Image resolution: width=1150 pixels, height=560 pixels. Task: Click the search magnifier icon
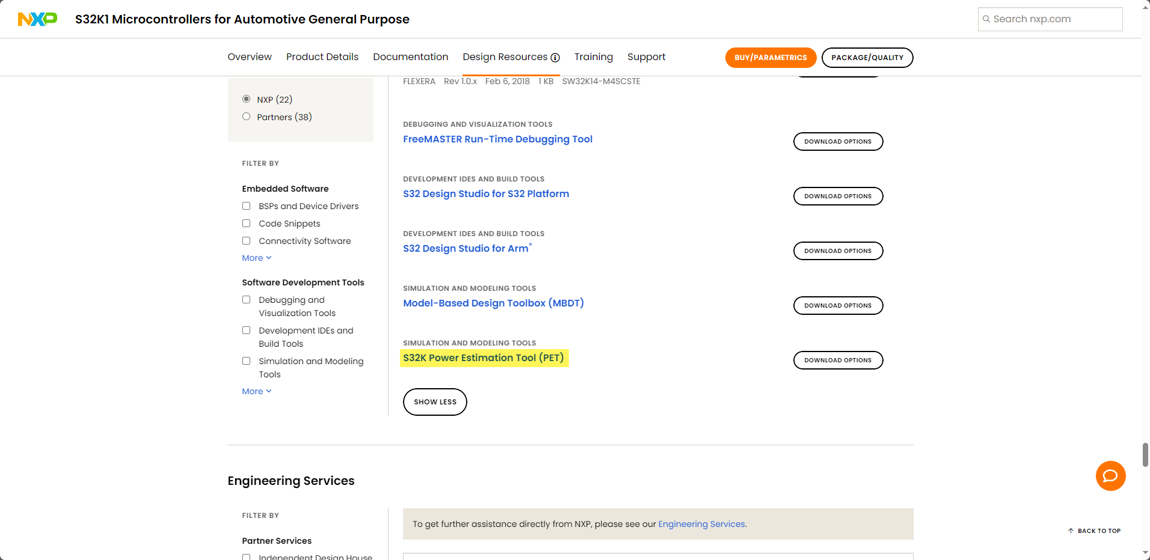[x=986, y=19]
